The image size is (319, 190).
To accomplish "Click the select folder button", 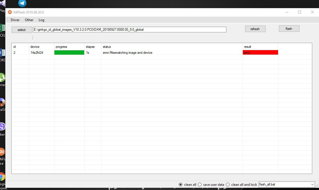I will click(21, 30).
